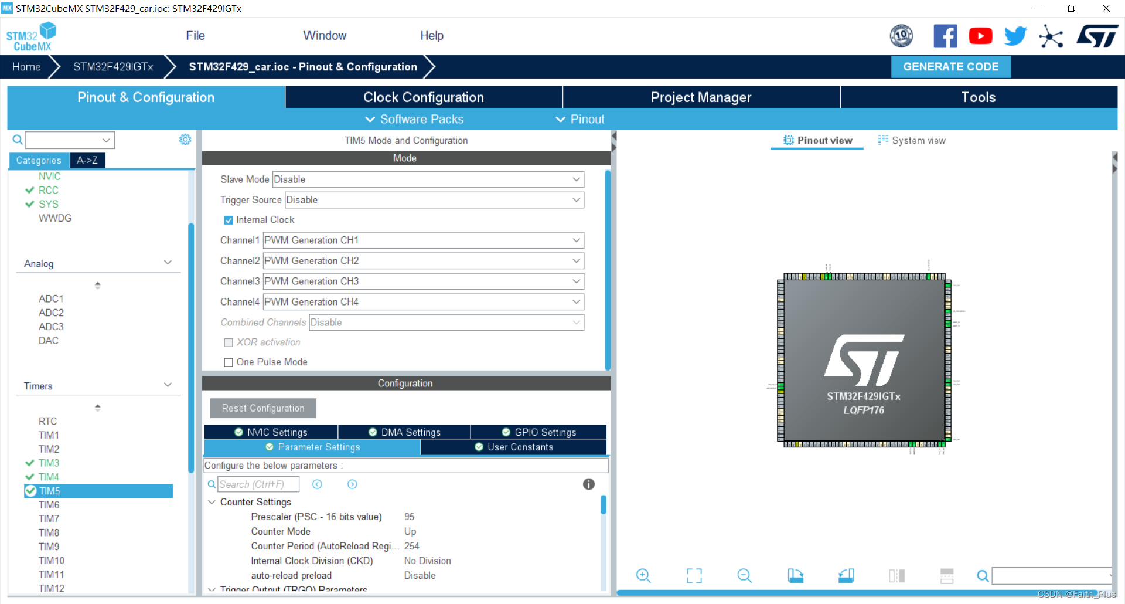Click the category list vertical scrollbar

(x=191, y=348)
